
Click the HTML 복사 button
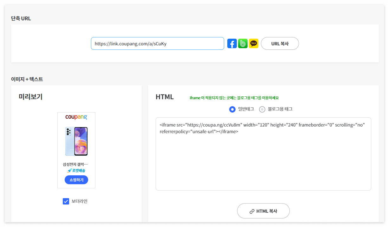[x=263, y=211]
